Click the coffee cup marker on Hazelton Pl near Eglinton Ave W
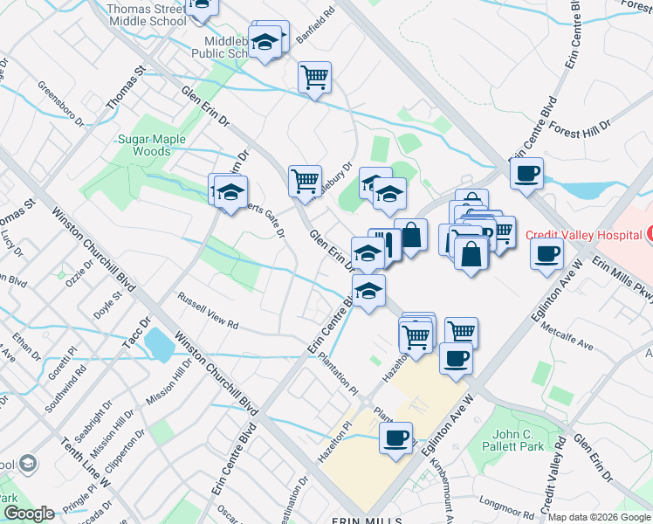This screenshot has height=524, width=653. pyautogui.click(x=395, y=439)
